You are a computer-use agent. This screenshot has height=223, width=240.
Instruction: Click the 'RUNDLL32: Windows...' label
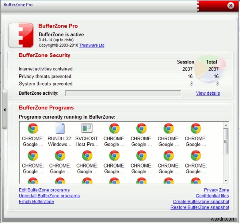pyautogui.click(x=60, y=141)
